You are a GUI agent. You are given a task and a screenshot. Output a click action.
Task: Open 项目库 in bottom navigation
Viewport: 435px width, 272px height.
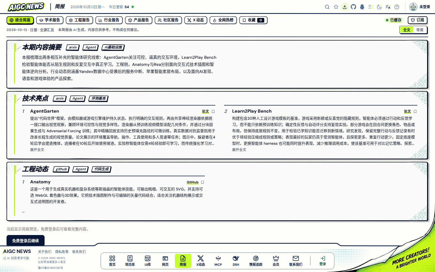130,261
